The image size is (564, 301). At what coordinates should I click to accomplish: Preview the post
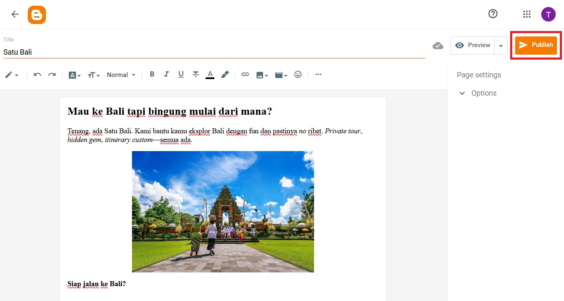[x=473, y=45]
